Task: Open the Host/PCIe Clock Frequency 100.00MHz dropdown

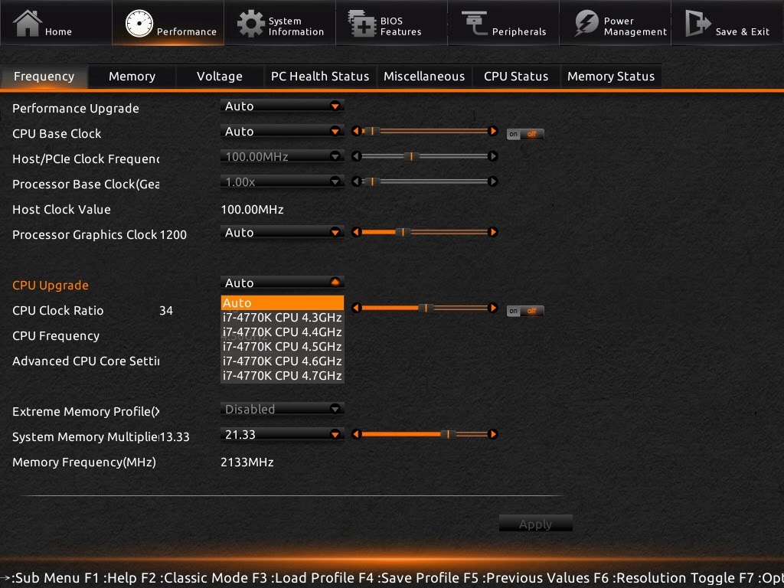Action: (x=282, y=156)
